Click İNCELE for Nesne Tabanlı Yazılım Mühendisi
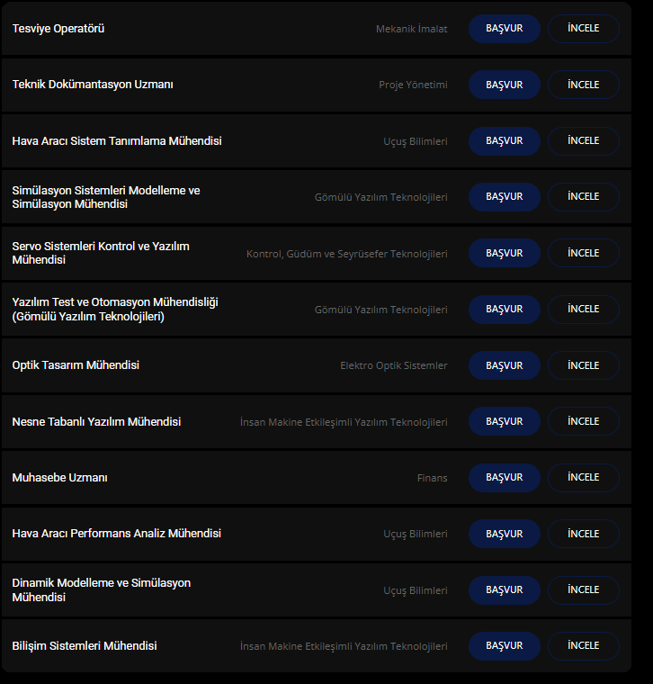Viewport: 653px width, 684px height. (x=583, y=421)
